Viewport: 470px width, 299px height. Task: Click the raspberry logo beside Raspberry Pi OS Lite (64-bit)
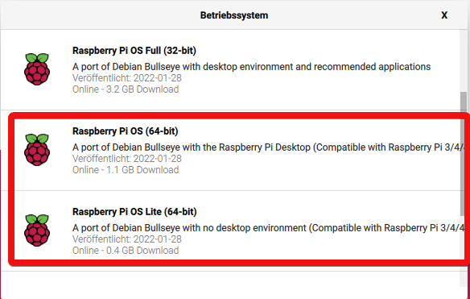(x=37, y=230)
